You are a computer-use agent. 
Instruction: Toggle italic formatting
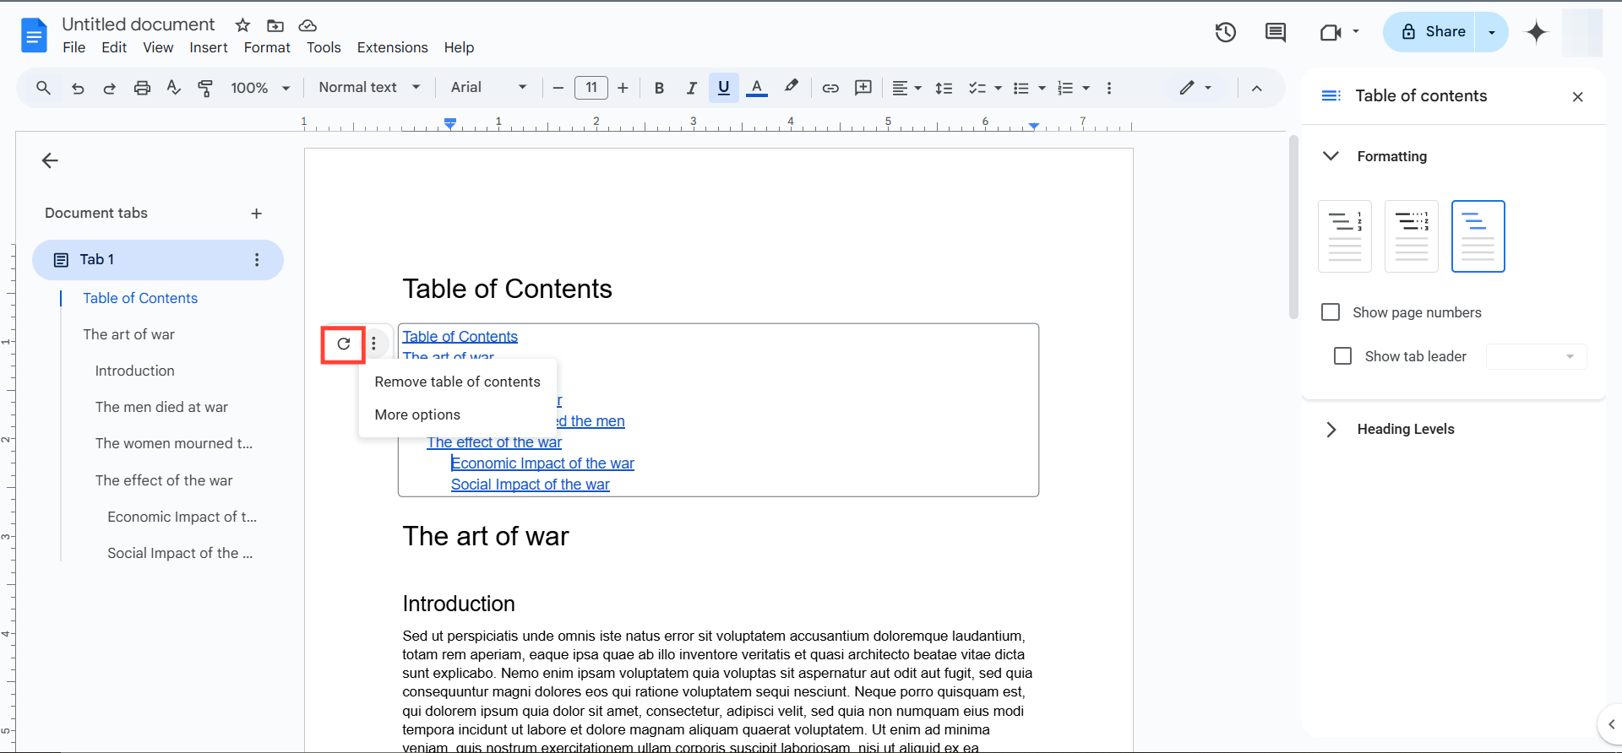click(691, 88)
